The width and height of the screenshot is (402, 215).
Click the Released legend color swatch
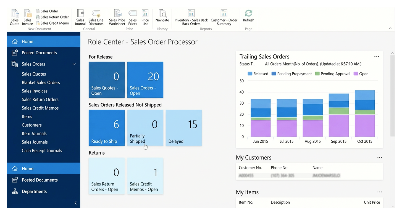250,74
